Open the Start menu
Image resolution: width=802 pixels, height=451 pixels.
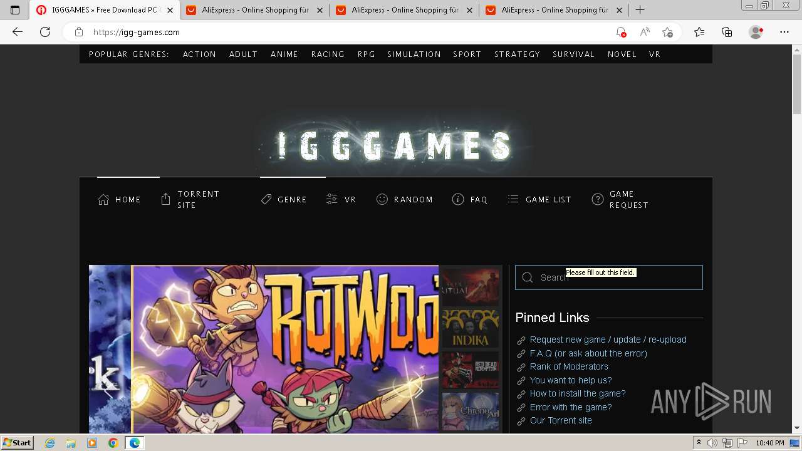(x=18, y=443)
